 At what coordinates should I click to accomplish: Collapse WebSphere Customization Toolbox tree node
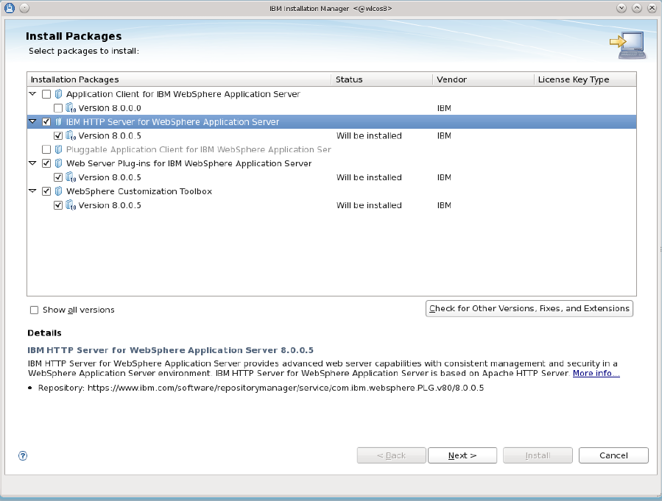point(32,191)
